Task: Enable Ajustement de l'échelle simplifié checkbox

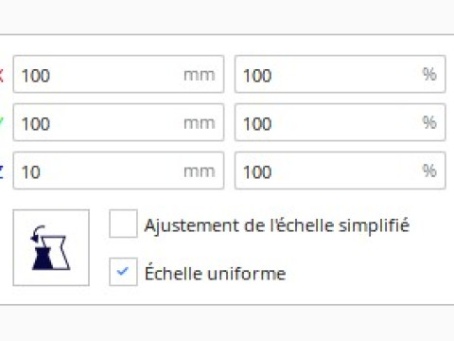Action: click(x=123, y=224)
